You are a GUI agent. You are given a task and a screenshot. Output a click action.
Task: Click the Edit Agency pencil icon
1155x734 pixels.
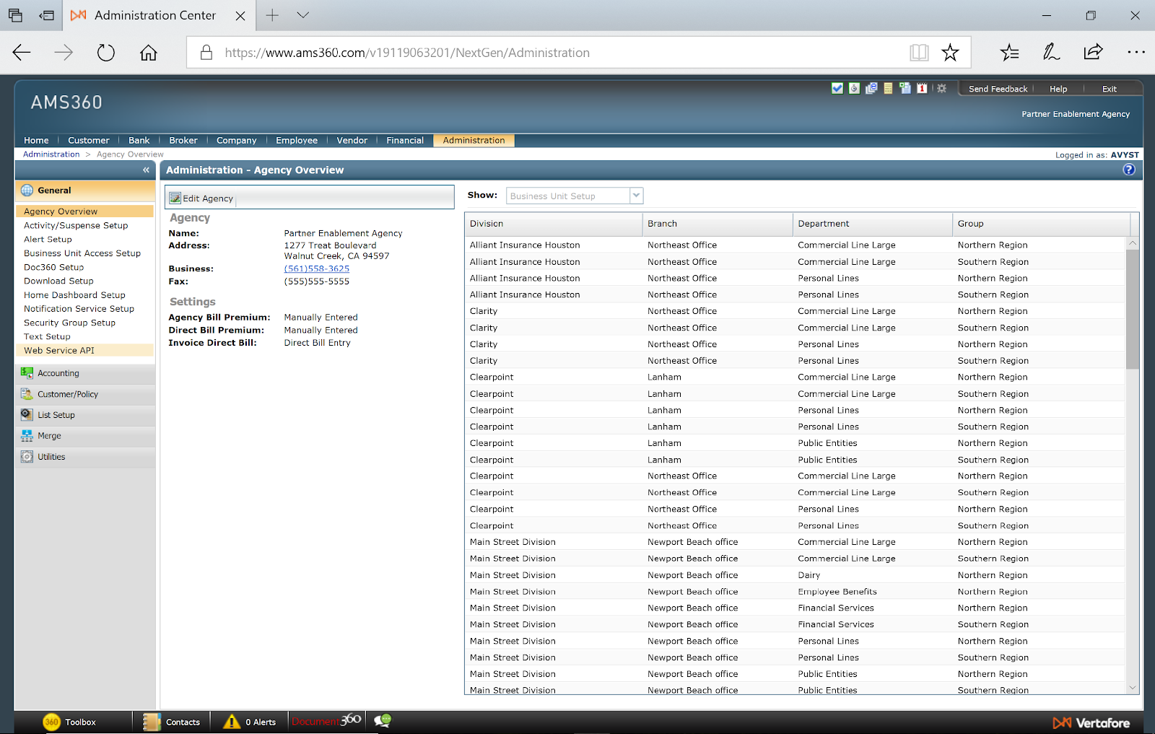[175, 198]
